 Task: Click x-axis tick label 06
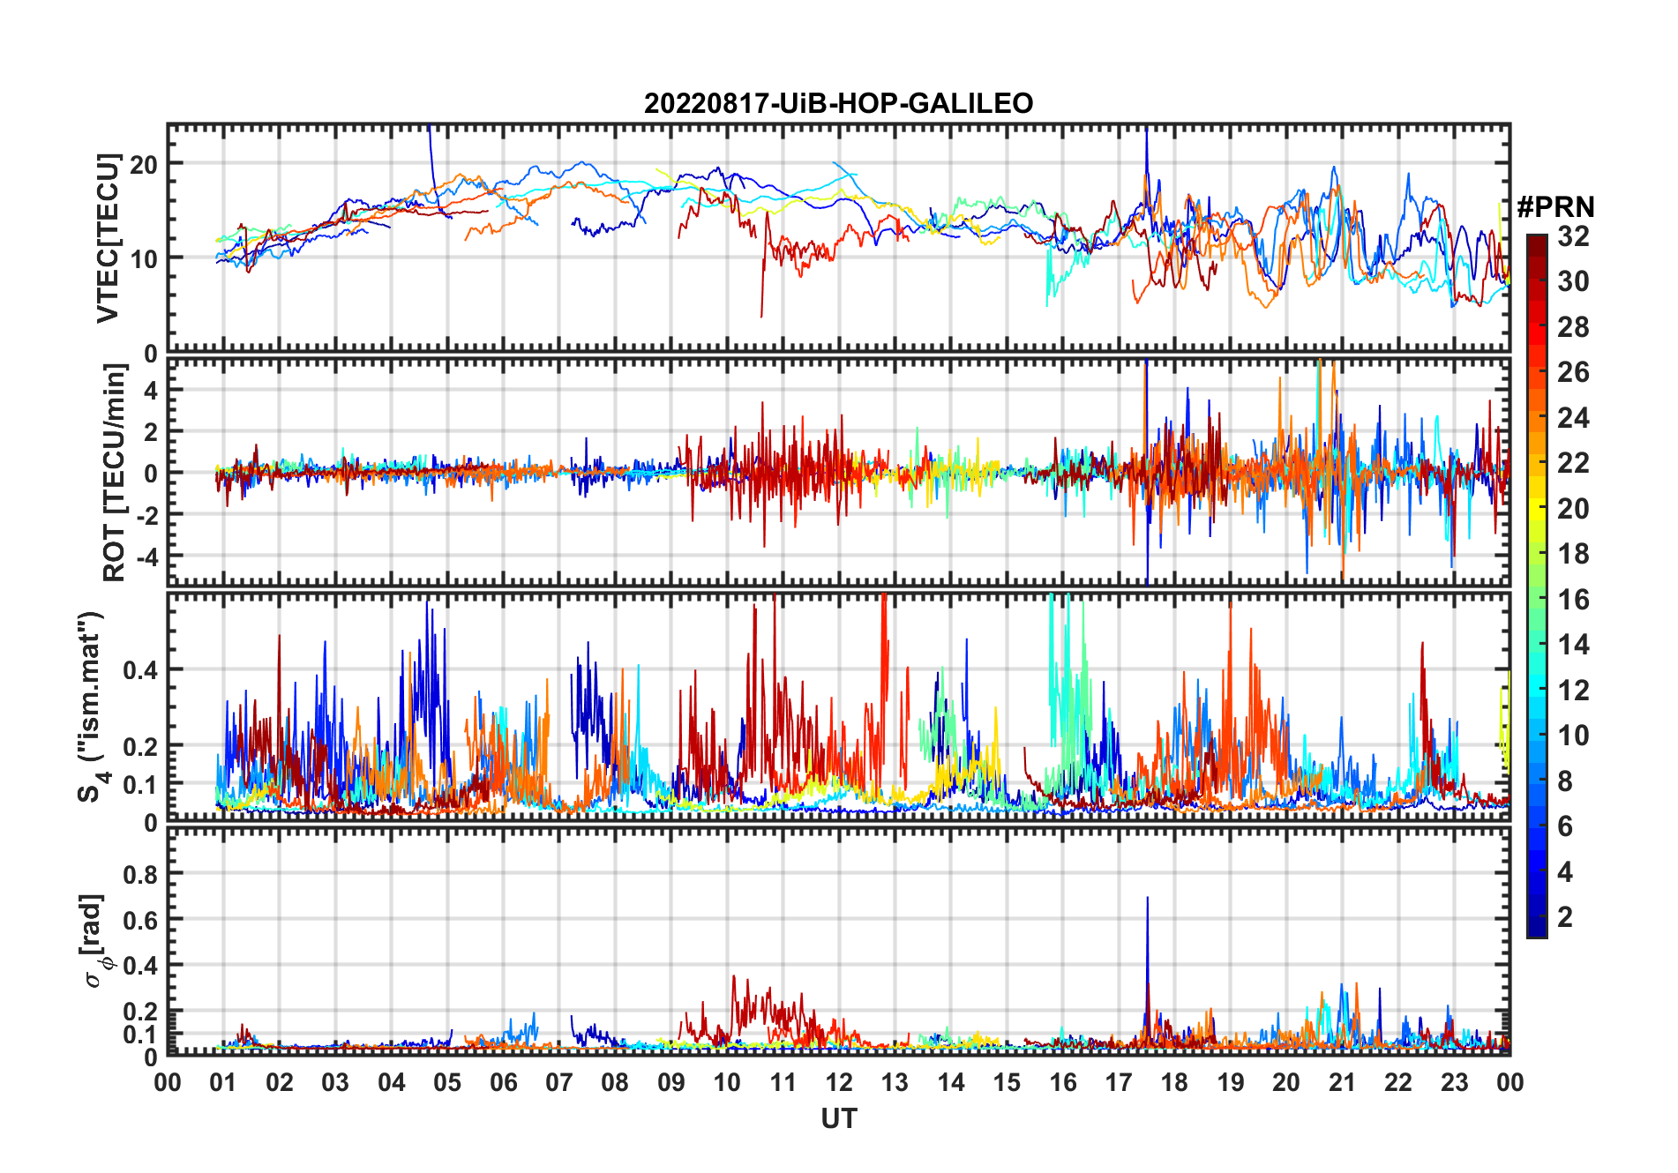(503, 1082)
